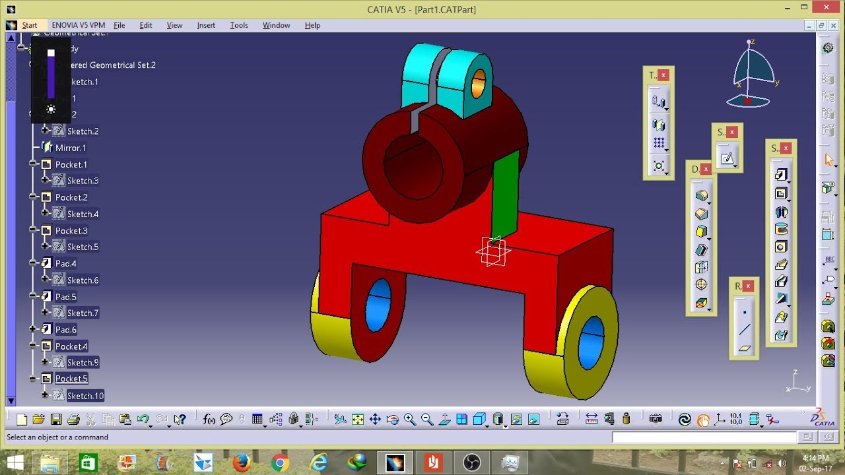The image size is (845, 475).
Task: Save the part with floppy disk icon
Action: 56,419
